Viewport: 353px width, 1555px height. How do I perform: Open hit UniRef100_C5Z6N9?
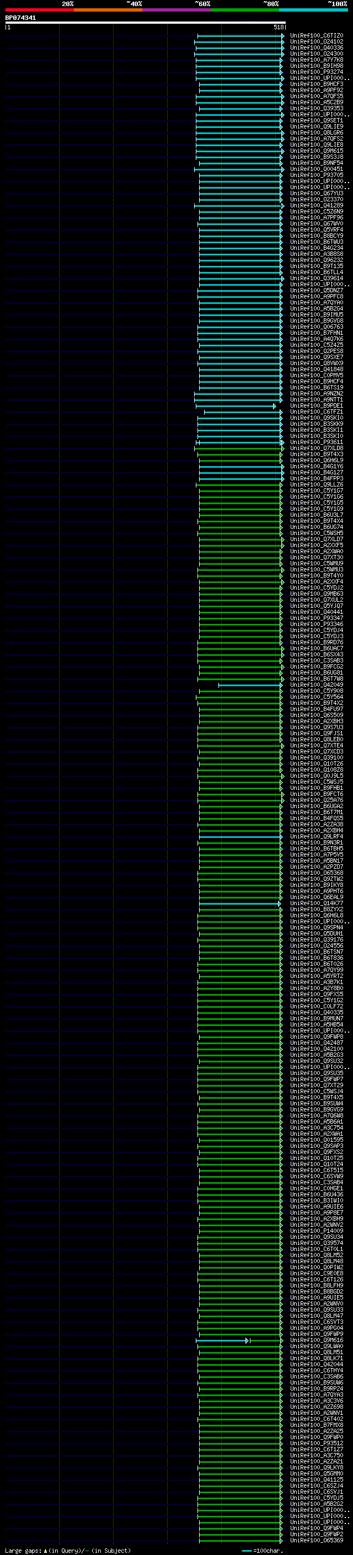point(316,212)
